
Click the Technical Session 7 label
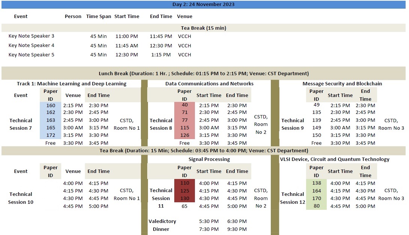pyautogui.click(x=21, y=124)
